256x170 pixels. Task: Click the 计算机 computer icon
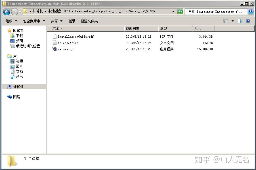click(9, 87)
